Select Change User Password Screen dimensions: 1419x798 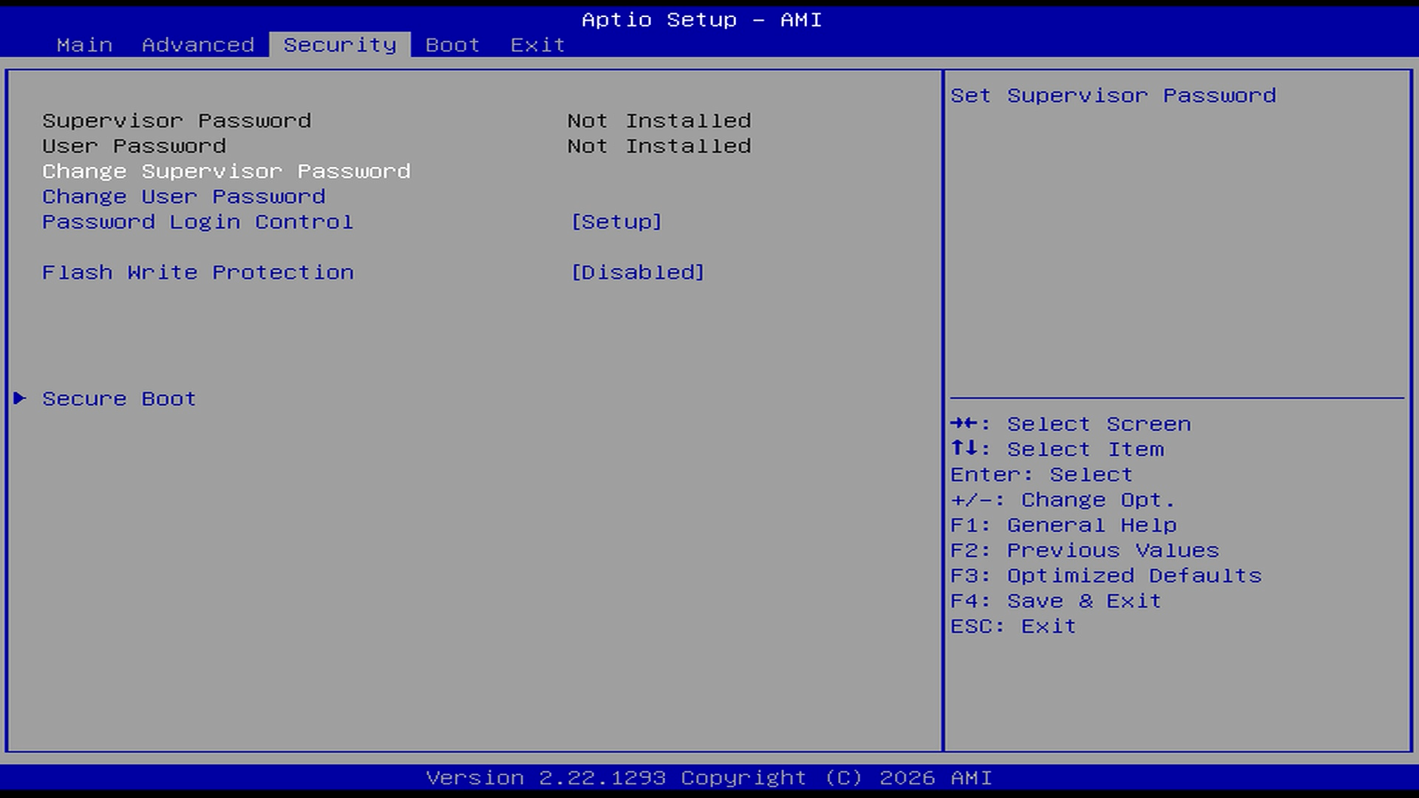184,197
